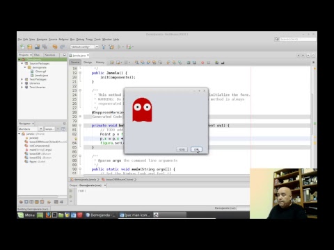Click the Shift Line Right icon
The height and width of the screenshot is (250, 334).
click(x=194, y=62)
